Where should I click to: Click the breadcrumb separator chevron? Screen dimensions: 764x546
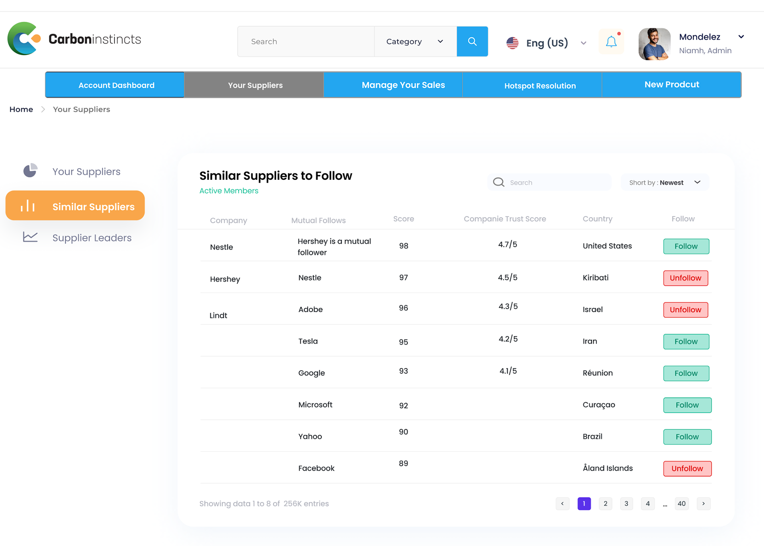(43, 109)
